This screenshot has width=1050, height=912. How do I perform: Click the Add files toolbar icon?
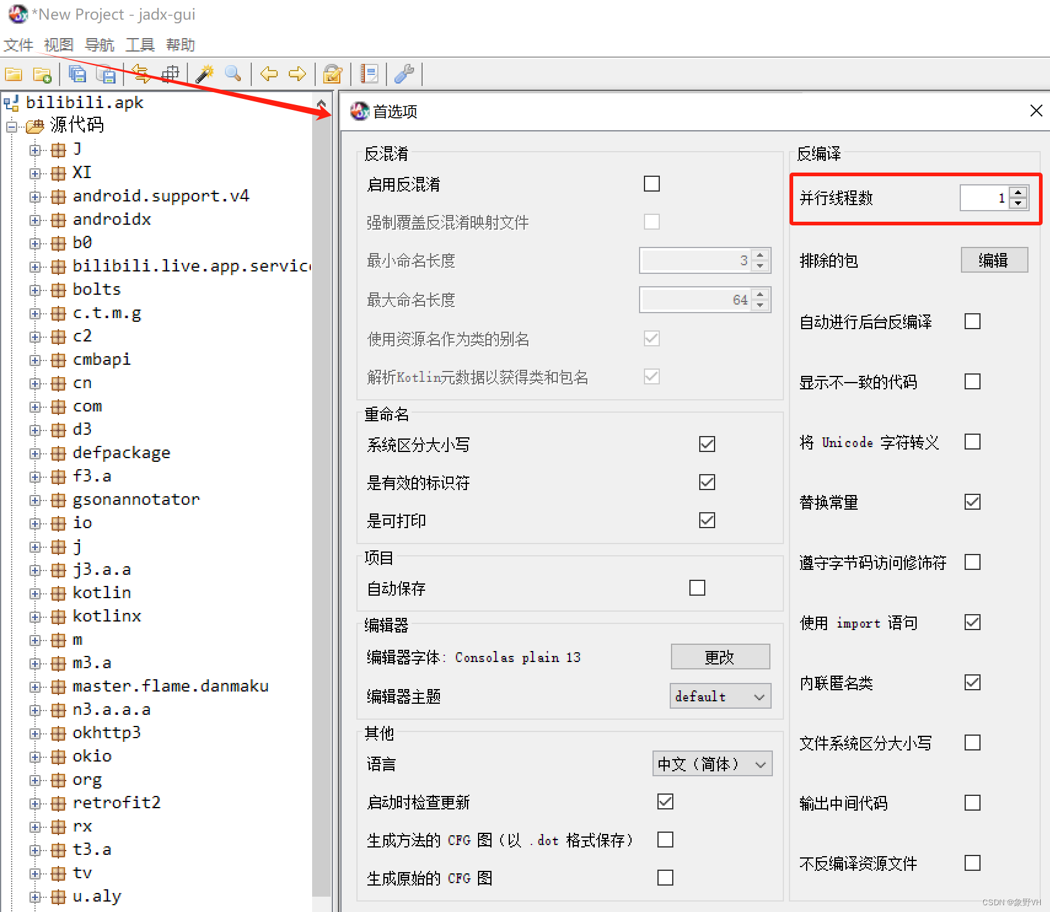[42, 74]
